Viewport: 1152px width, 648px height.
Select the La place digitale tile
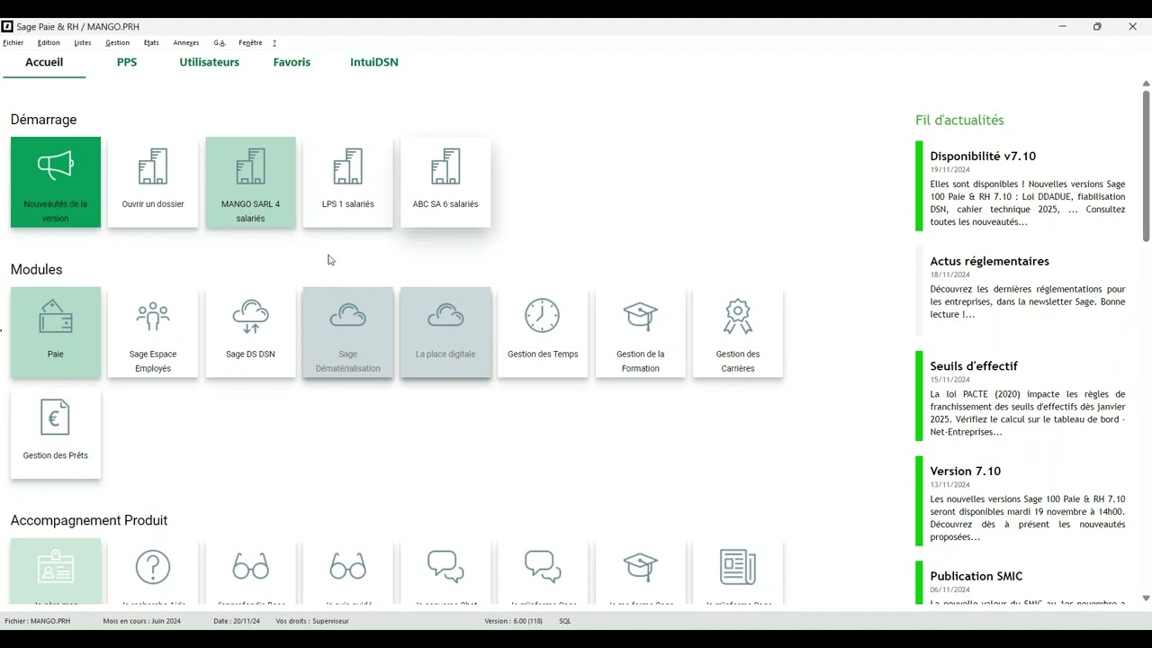coord(445,332)
